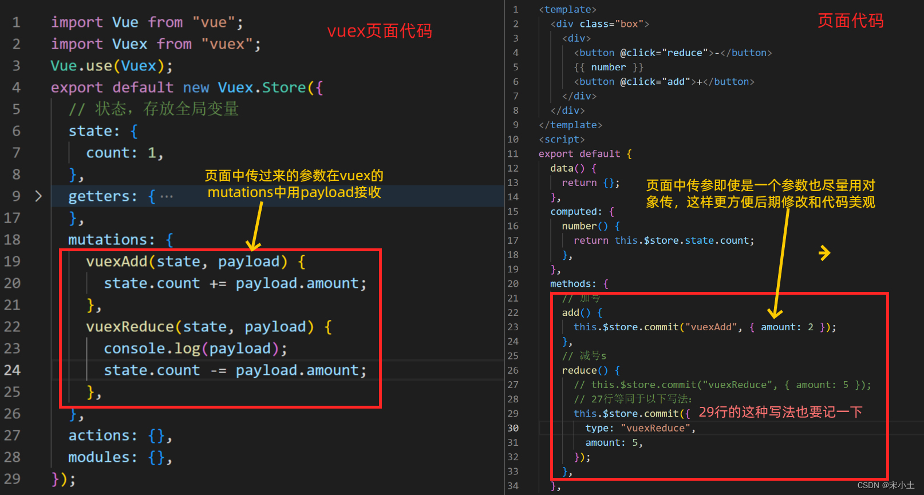Expand the folded getters block chevron
This screenshot has width=924, height=495.
[x=38, y=196]
